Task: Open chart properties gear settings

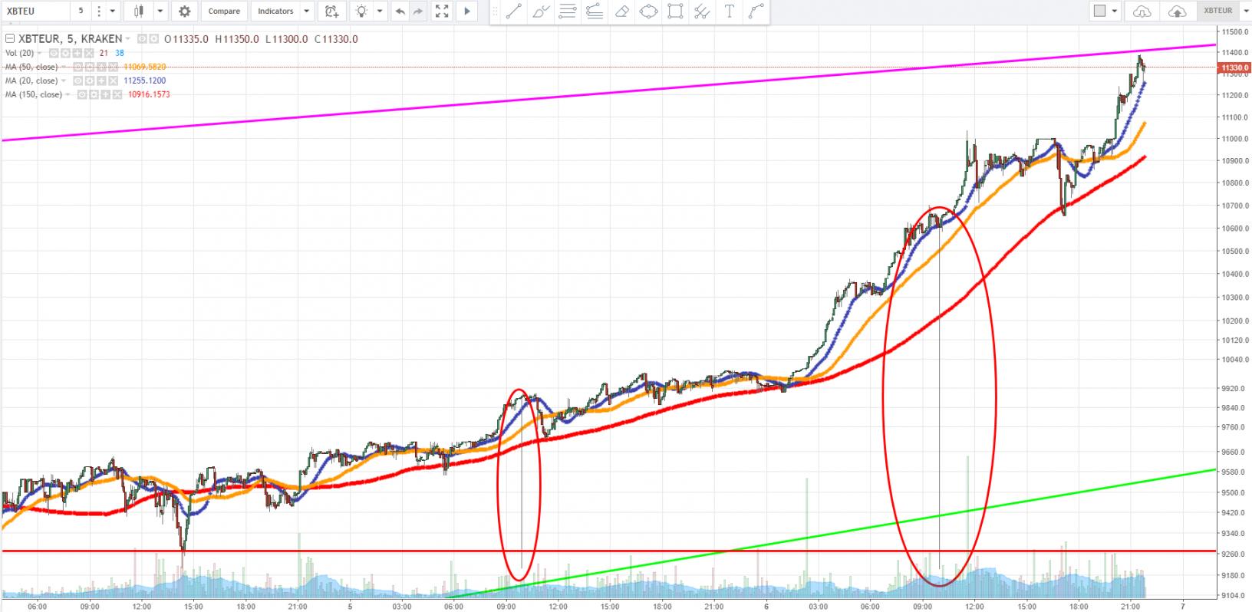Action: [184, 11]
